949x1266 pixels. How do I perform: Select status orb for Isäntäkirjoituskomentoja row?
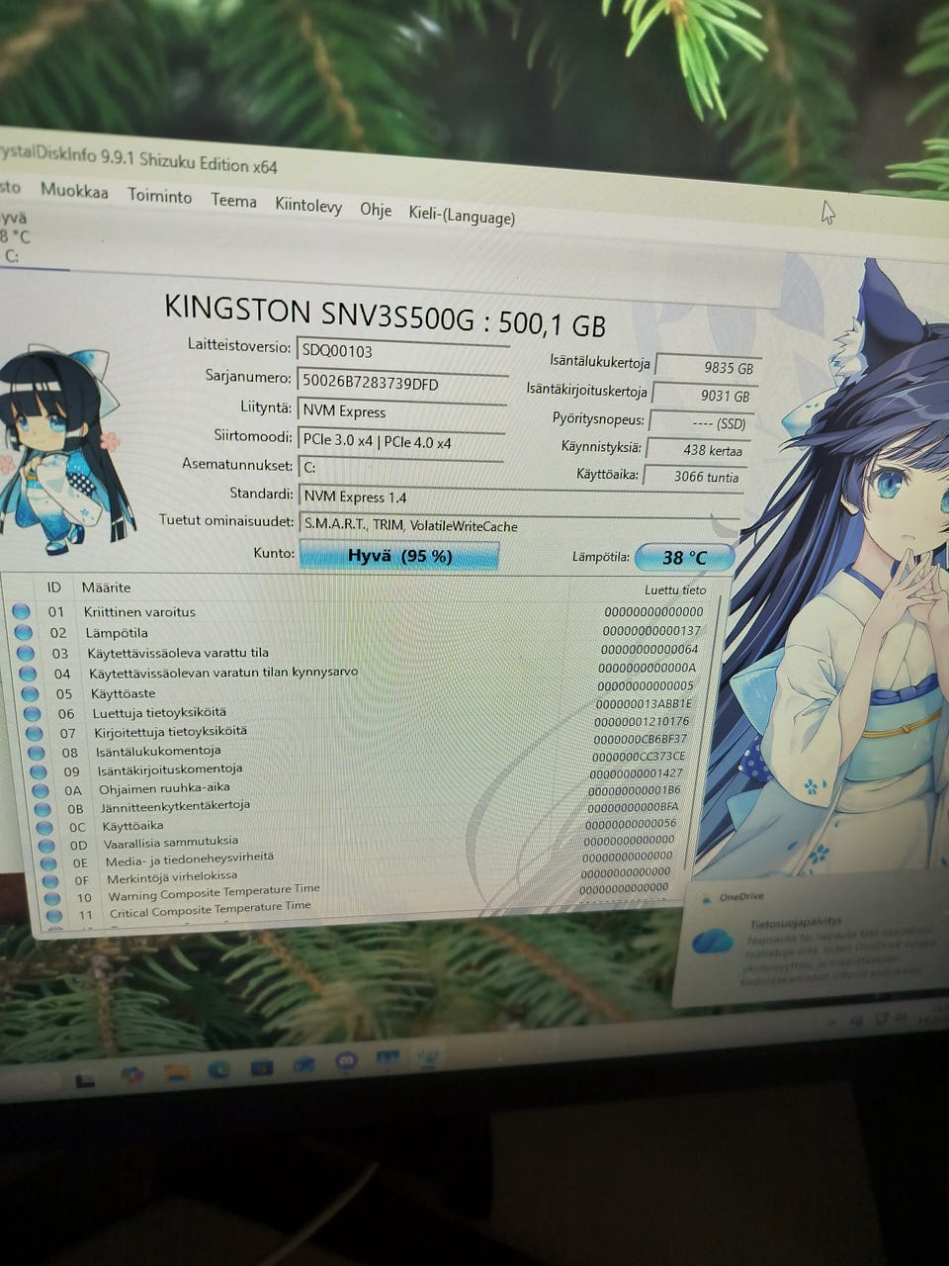tap(39, 771)
